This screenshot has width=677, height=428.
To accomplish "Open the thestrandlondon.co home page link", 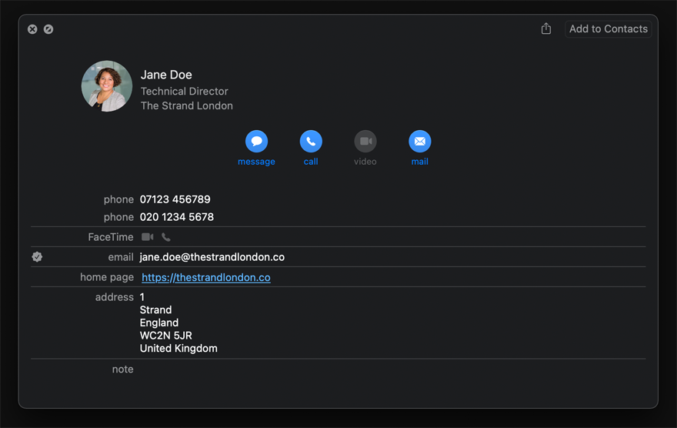I will click(206, 277).
